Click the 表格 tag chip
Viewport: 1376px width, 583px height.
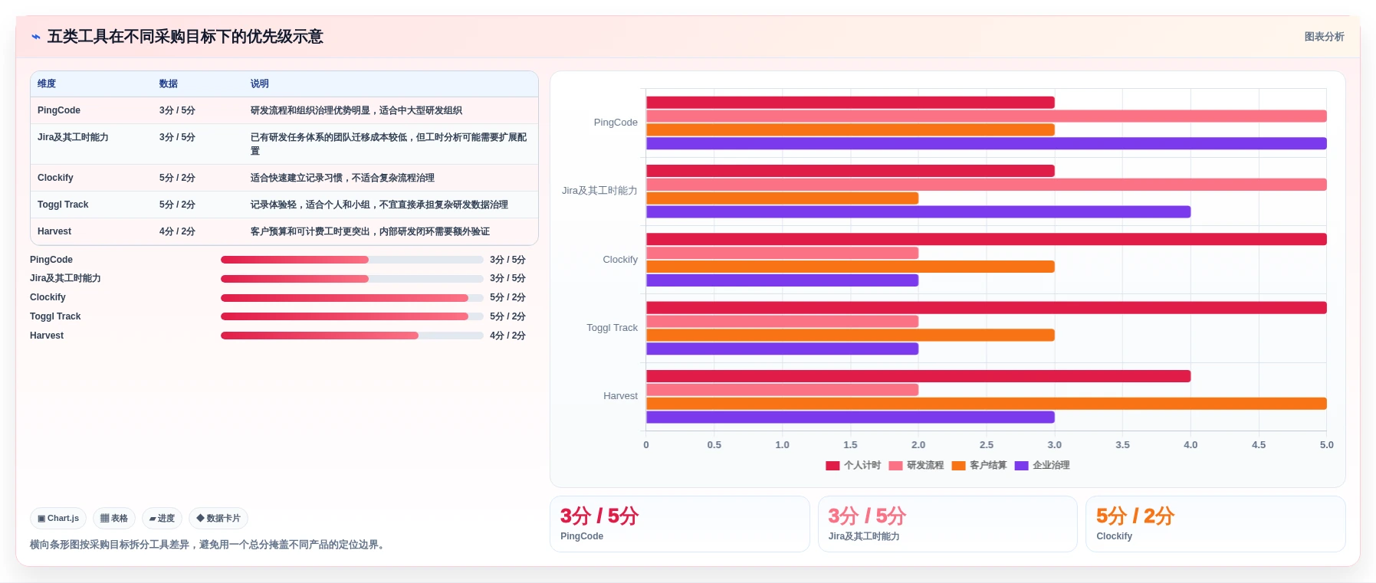pyautogui.click(x=114, y=519)
